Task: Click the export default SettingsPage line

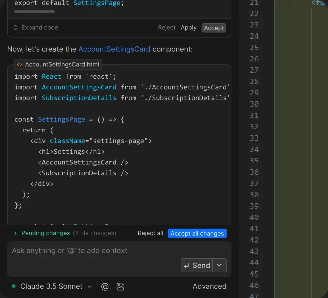Action: 69,3
